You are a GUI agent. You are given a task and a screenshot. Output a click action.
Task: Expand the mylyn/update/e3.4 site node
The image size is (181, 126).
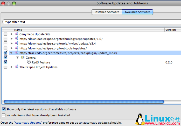pyautogui.click(x=11, y=43)
